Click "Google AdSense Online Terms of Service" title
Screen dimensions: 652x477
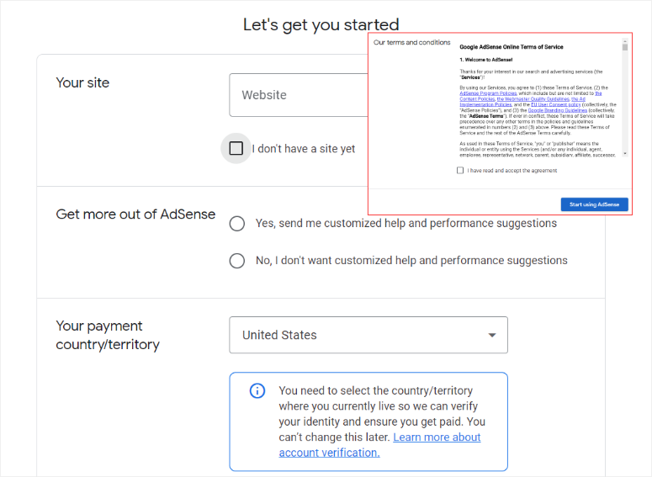click(x=511, y=47)
